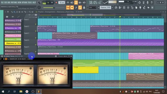
Task: Select the green Иминины у STATION pattern
Action: click(13, 39)
